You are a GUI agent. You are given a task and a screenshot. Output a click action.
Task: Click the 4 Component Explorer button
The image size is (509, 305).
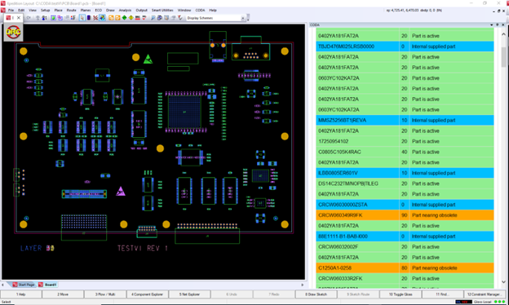[x=148, y=294]
